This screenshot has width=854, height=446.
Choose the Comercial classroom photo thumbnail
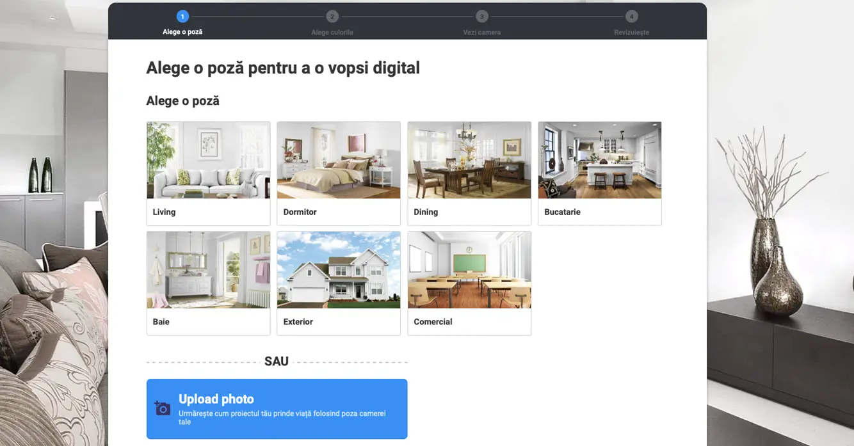[x=469, y=270]
